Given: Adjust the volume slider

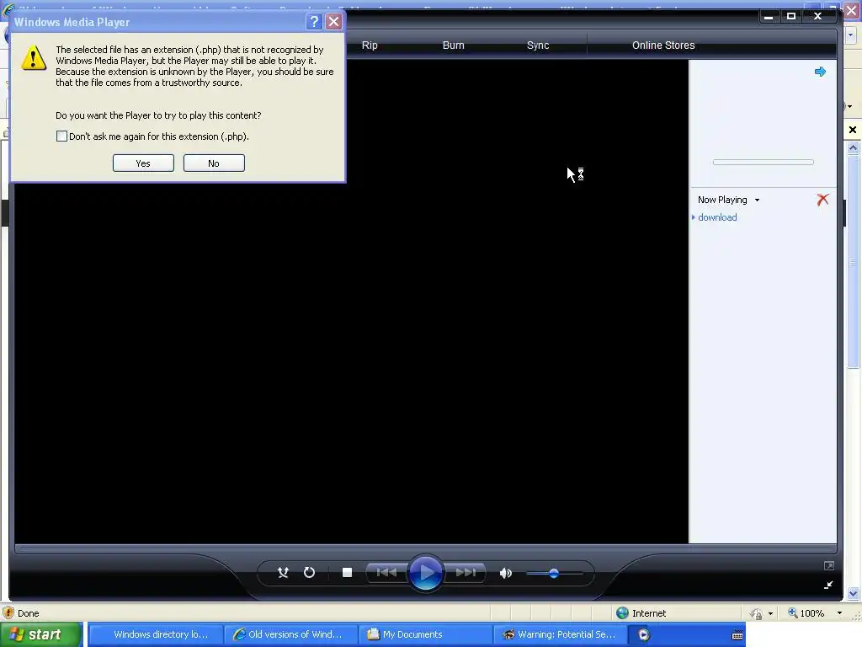Looking at the screenshot, I should [x=554, y=573].
